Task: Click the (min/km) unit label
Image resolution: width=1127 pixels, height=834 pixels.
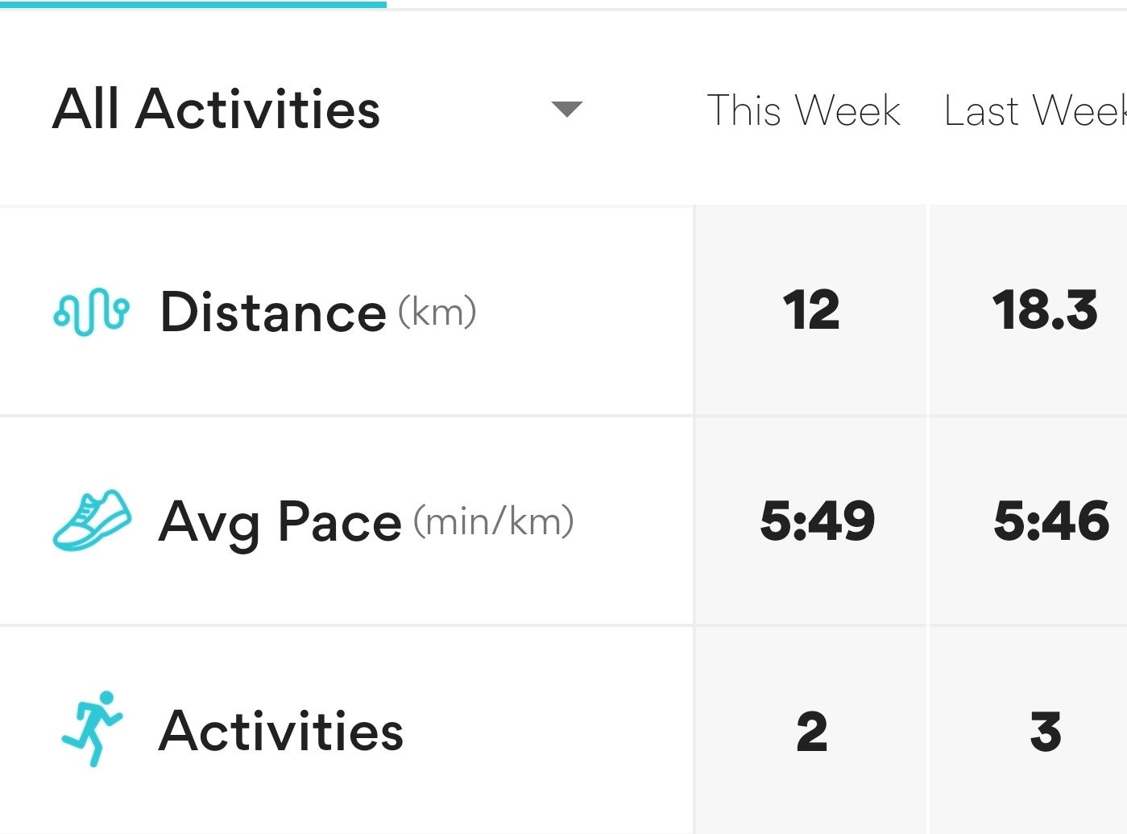Action: coord(494,521)
